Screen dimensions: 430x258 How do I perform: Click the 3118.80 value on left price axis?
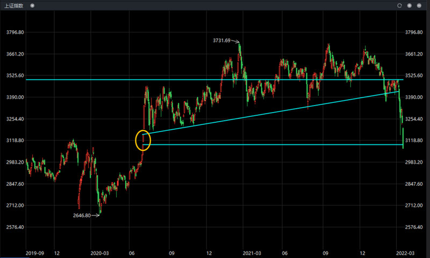point(14,141)
